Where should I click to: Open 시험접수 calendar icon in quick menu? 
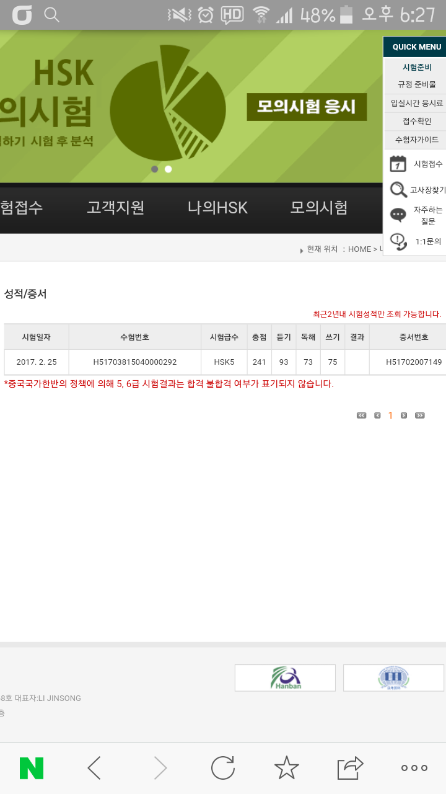(398, 164)
